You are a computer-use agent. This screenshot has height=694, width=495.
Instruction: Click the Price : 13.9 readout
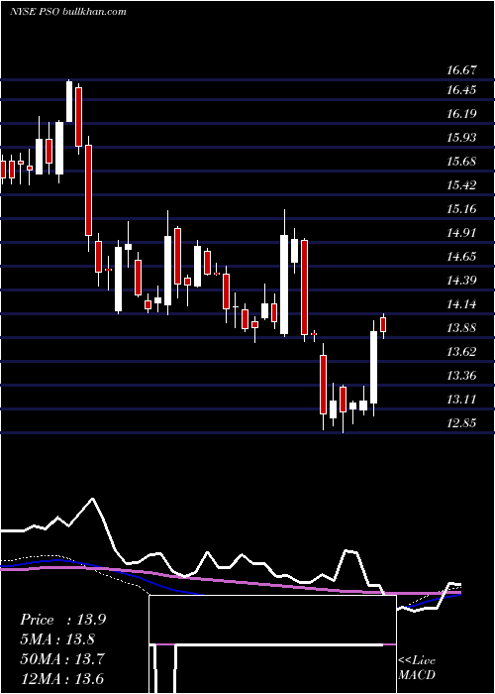pos(62,620)
